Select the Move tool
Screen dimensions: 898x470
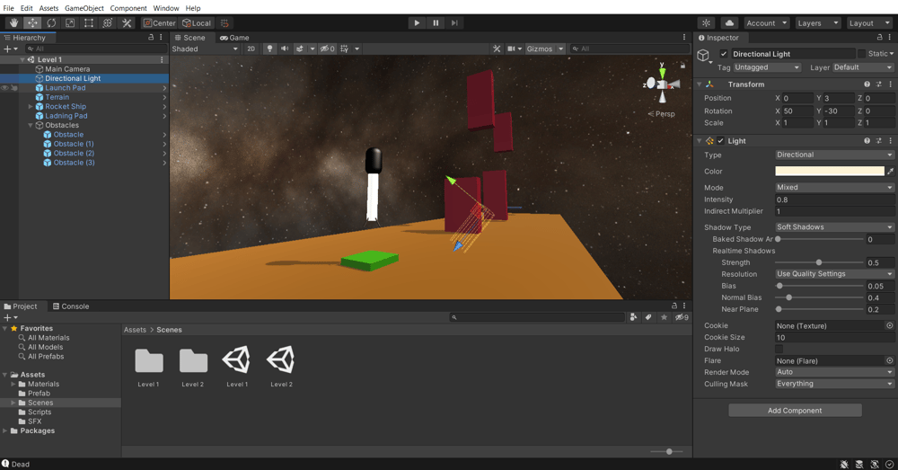tap(32, 23)
